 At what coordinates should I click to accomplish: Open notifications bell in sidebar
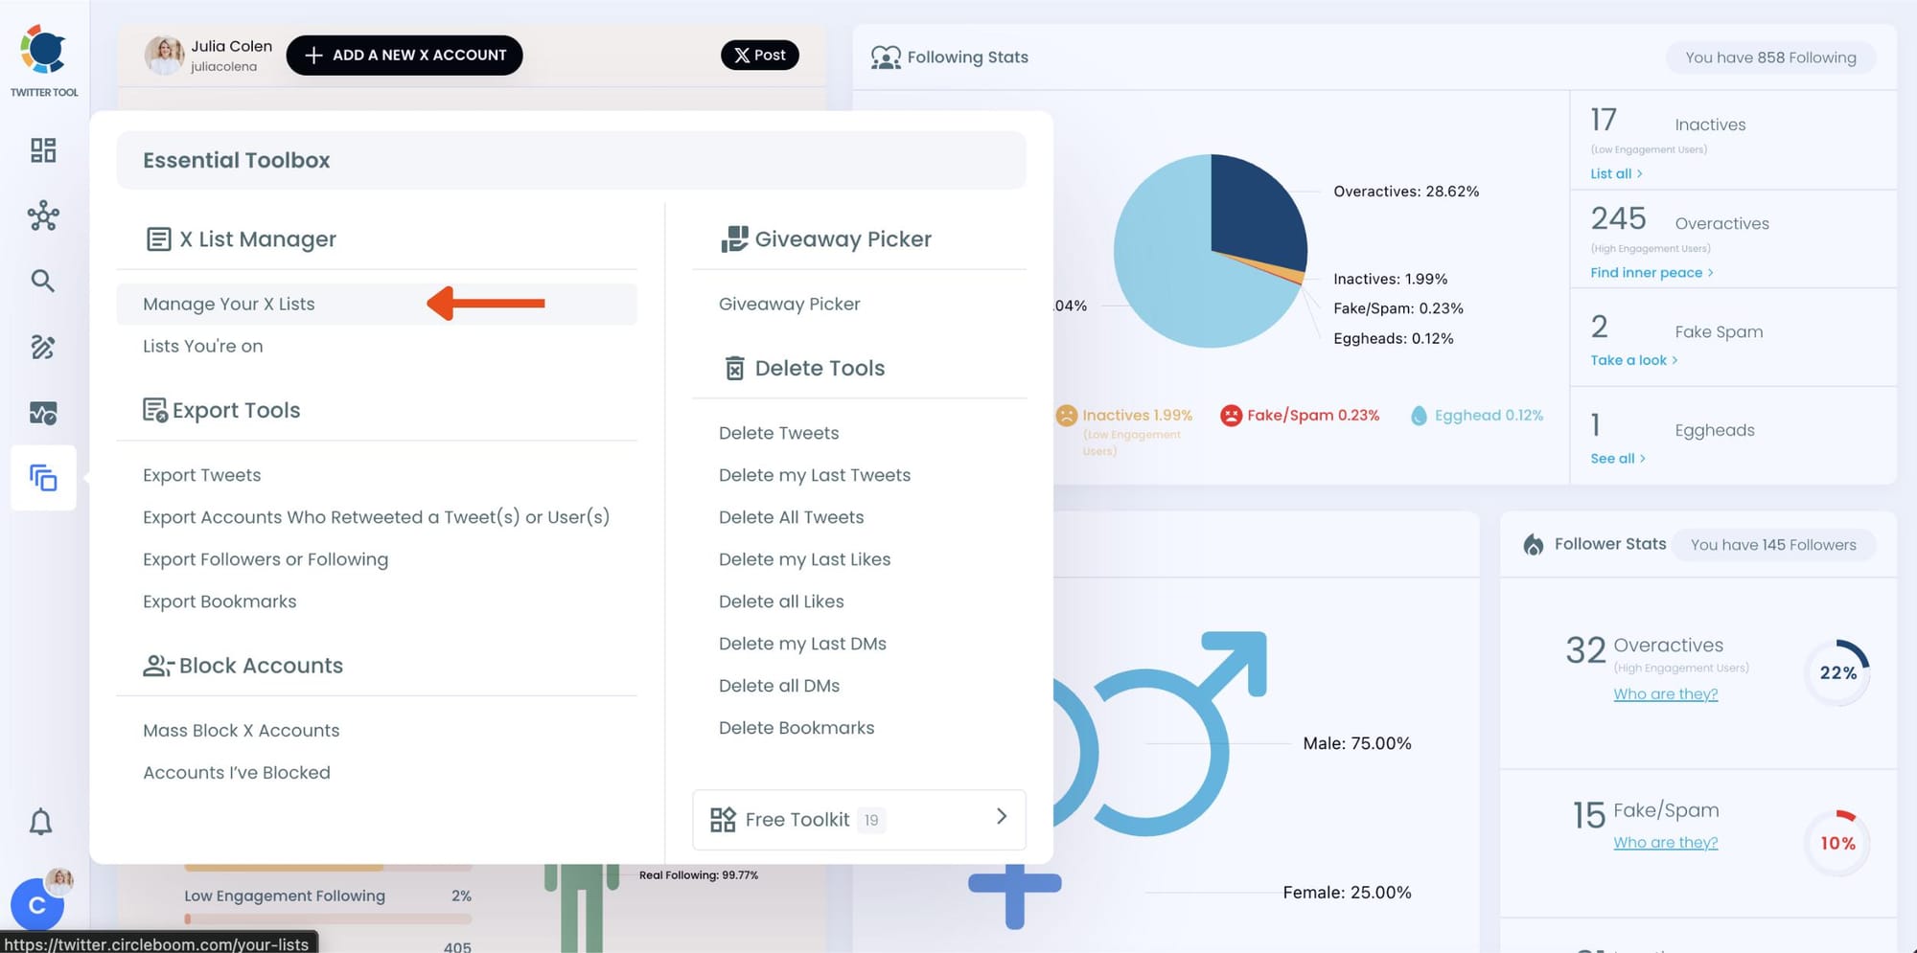(40, 822)
